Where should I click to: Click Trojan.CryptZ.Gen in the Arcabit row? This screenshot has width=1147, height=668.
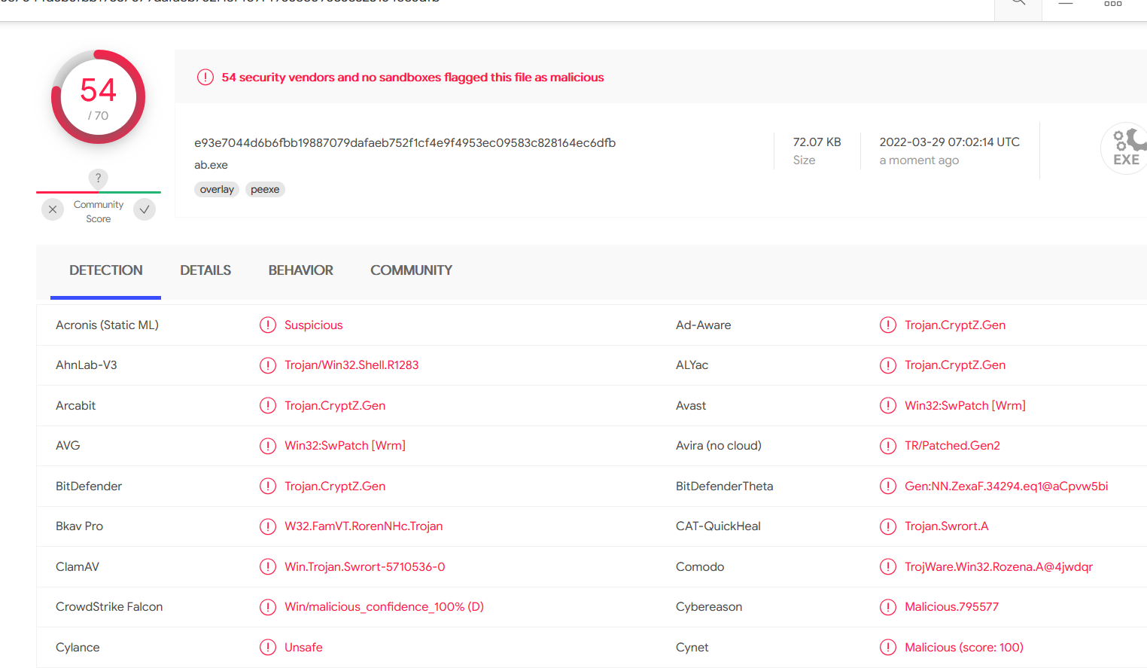pos(335,405)
